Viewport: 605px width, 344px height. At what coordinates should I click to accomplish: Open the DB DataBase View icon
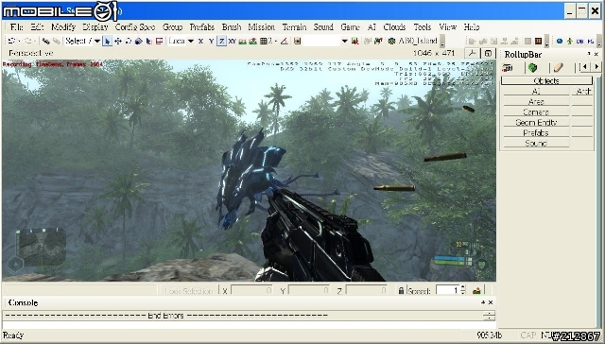579,42
